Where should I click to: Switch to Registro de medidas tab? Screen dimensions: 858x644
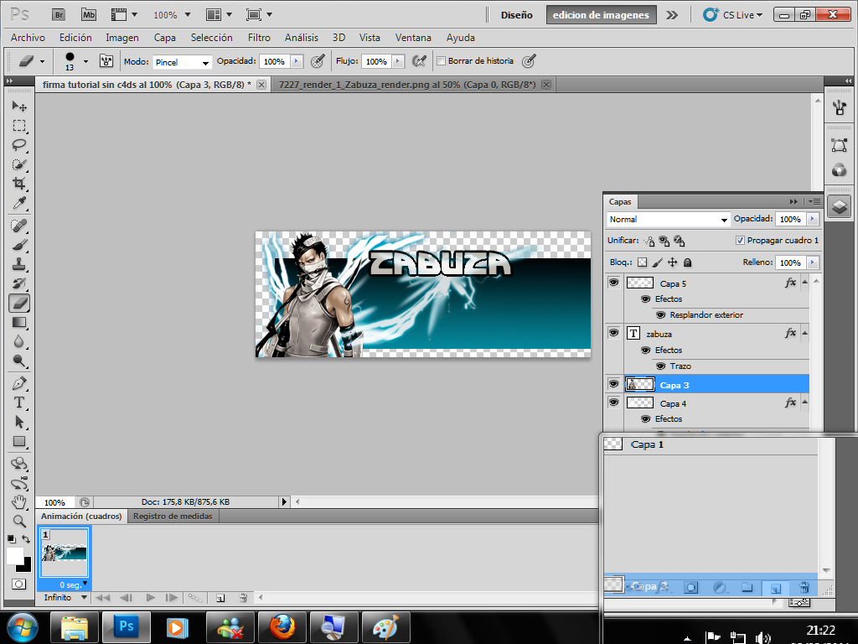point(173,516)
